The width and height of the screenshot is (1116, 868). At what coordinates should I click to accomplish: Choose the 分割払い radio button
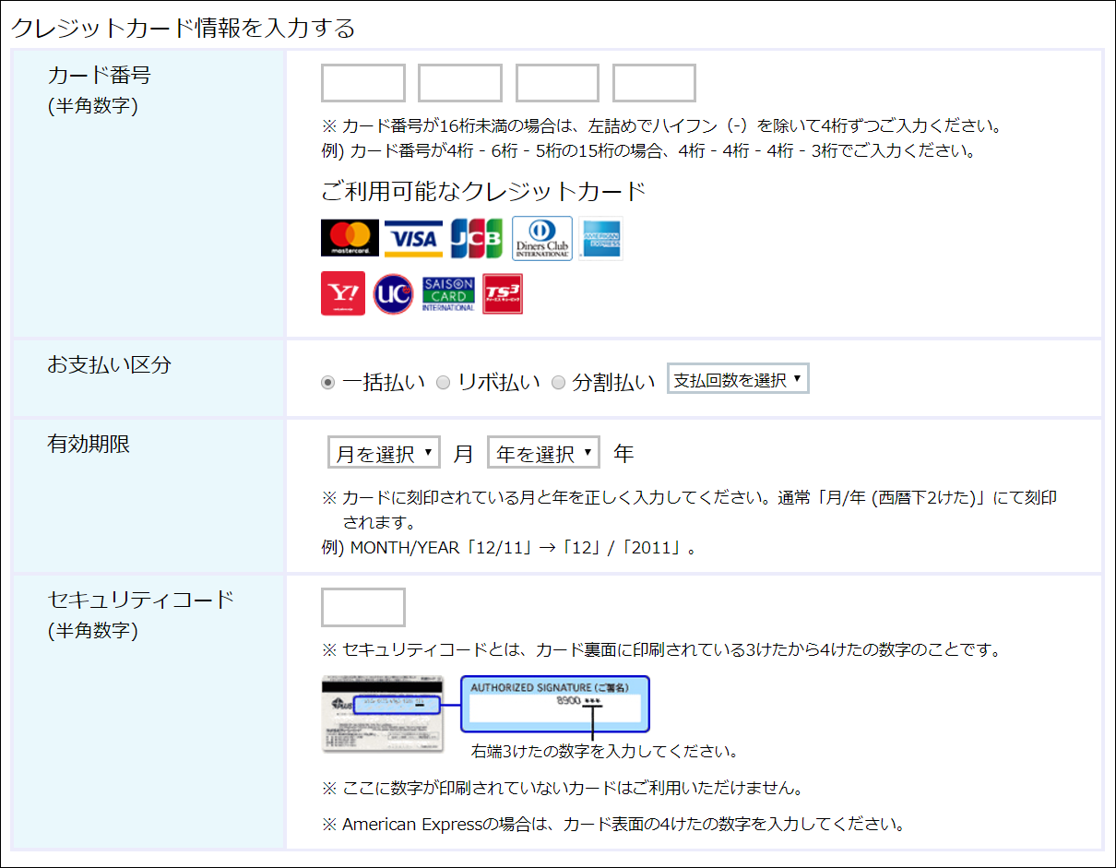pyautogui.click(x=558, y=383)
